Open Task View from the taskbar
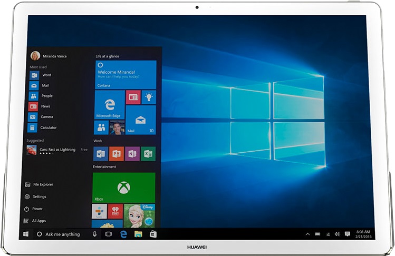This screenshot has height=256, width=395. [109, 234]
